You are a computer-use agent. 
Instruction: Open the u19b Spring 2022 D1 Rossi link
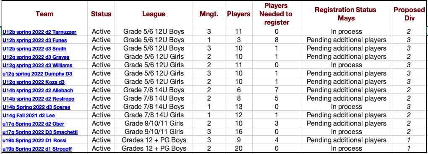(34, 141)
